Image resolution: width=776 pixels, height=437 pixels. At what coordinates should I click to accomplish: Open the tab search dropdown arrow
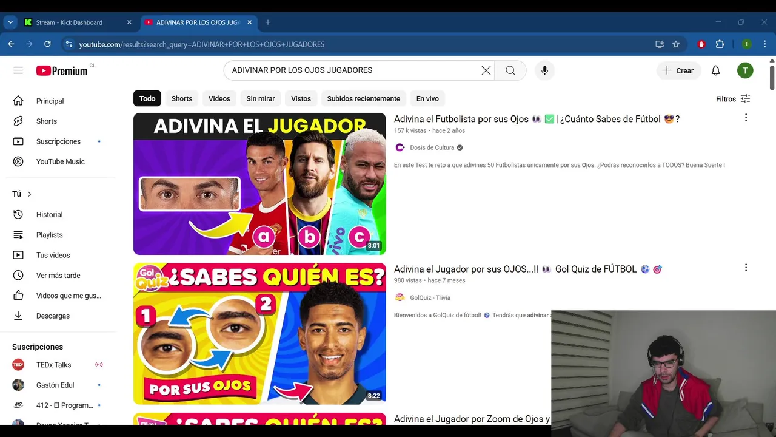point(10,22)
